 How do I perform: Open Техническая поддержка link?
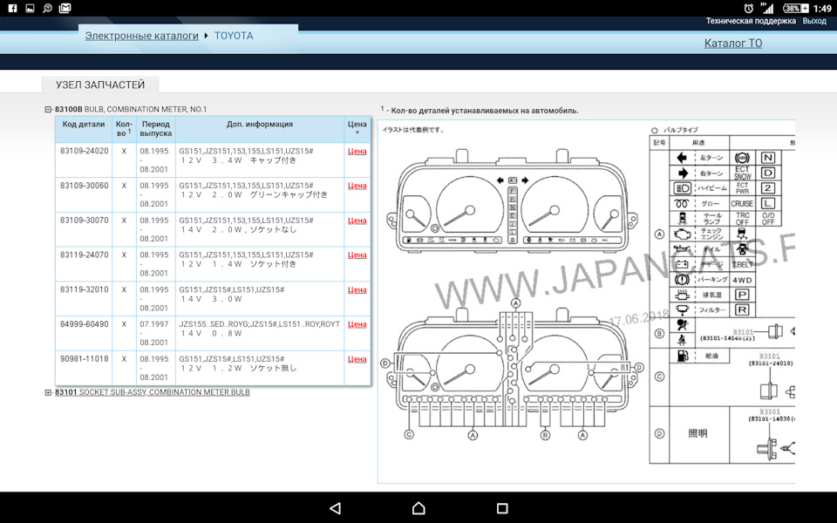751,21
